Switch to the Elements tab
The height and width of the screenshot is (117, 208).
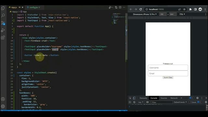point(143,98)
